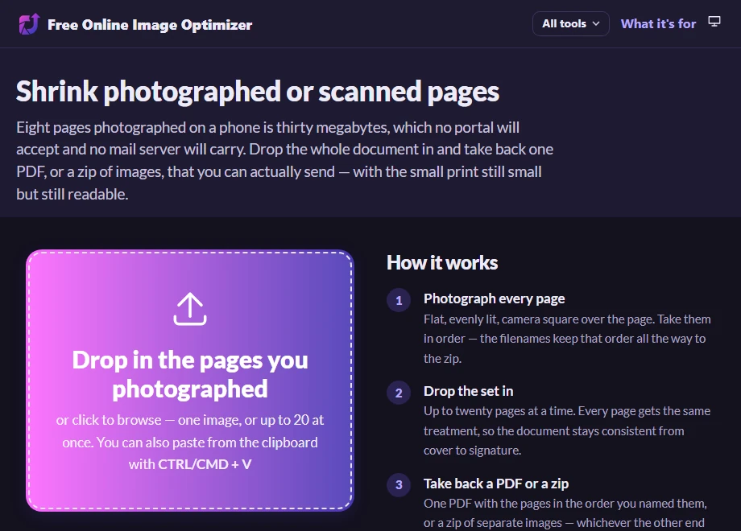Click the CTRL/CMD + V shortcut text

click(x=205, y=464)
